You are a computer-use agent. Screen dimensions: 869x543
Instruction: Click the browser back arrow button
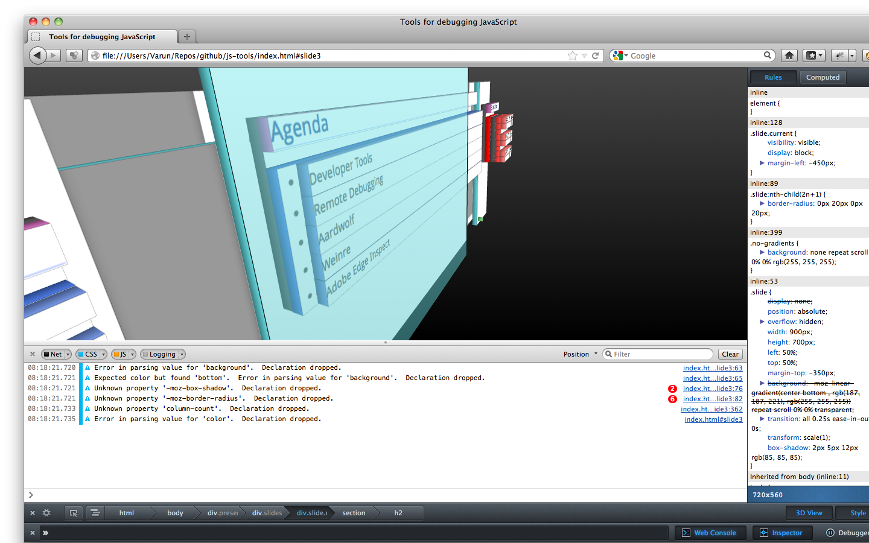tap(37, 56)
